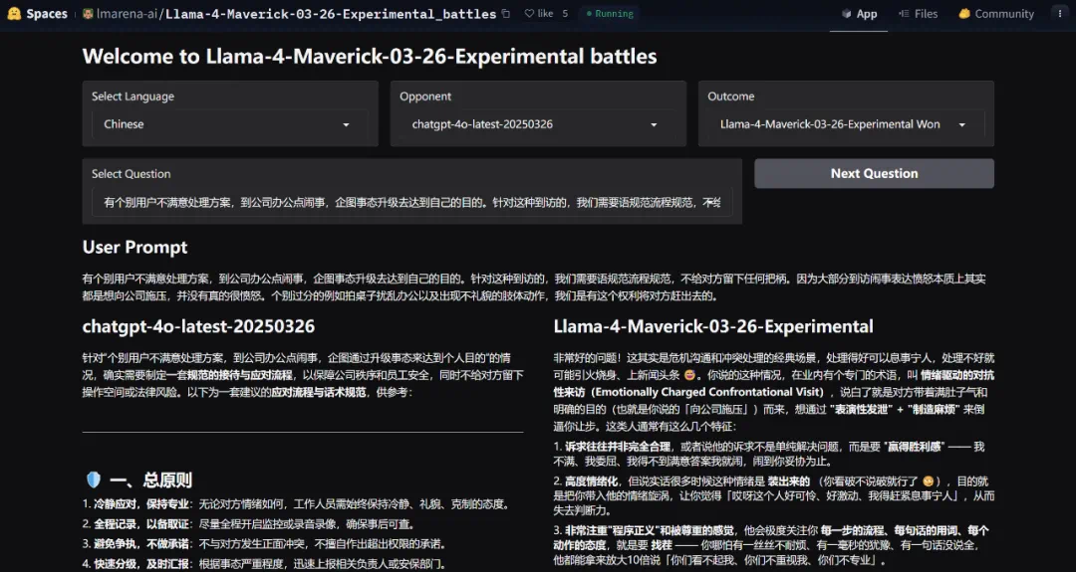This screenshot has height=572, width=1076.
Task: Open the lmarena-ai owner profile link
Action: (127, 14)
